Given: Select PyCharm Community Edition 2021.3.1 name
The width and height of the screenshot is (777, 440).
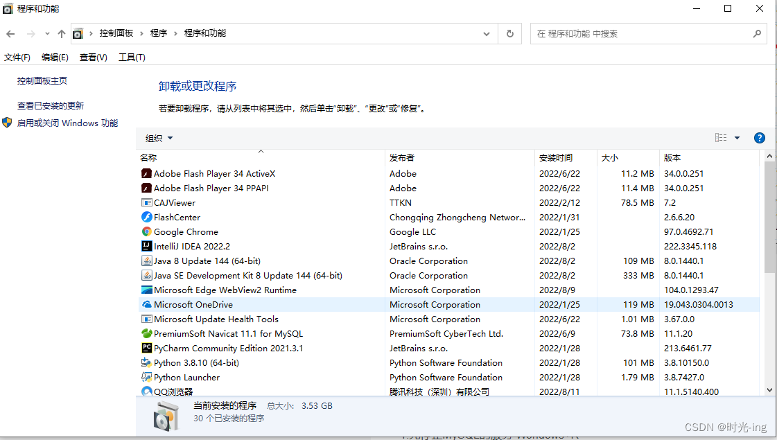Looking at the screenshot, I should (x=229, y=349).
